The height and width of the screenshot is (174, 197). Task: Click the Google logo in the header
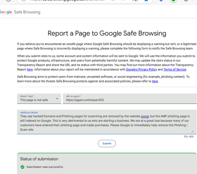[x=6, y=12]
